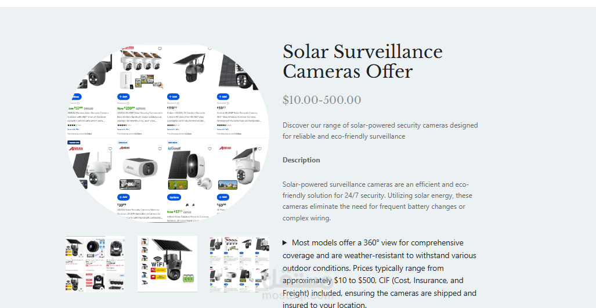Click the ieGeek brand logo
Screen dimensions: 596x308
coord(175,149)
